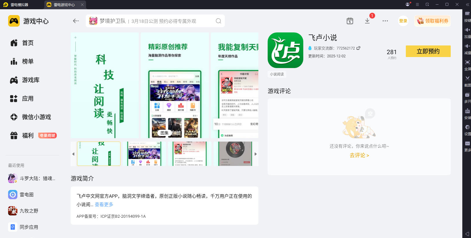
Task: Open the download manager icon
Action: (367, 21)
